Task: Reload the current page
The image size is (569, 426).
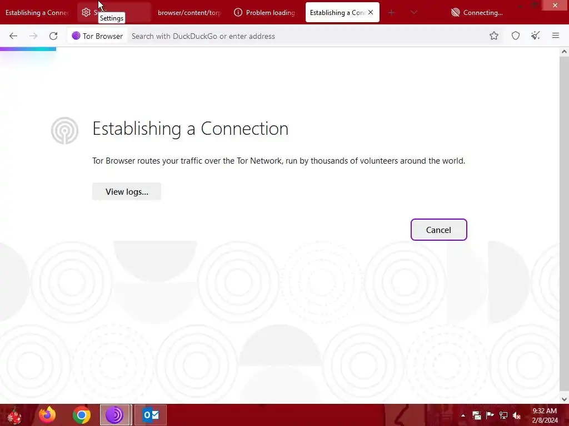Action: click(x=53, y=36)
